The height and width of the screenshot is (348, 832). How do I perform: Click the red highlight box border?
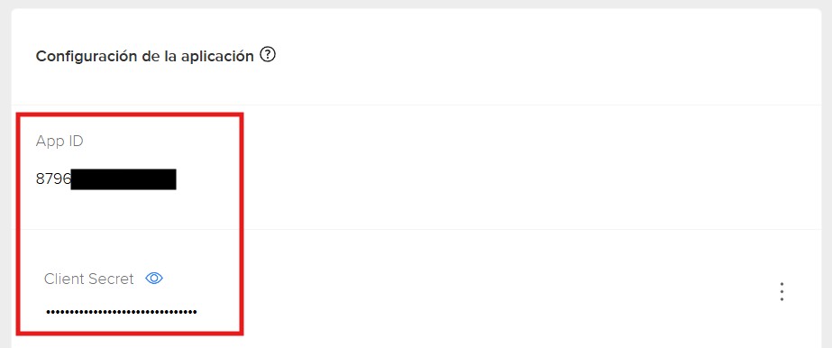(x=130, y=114)
